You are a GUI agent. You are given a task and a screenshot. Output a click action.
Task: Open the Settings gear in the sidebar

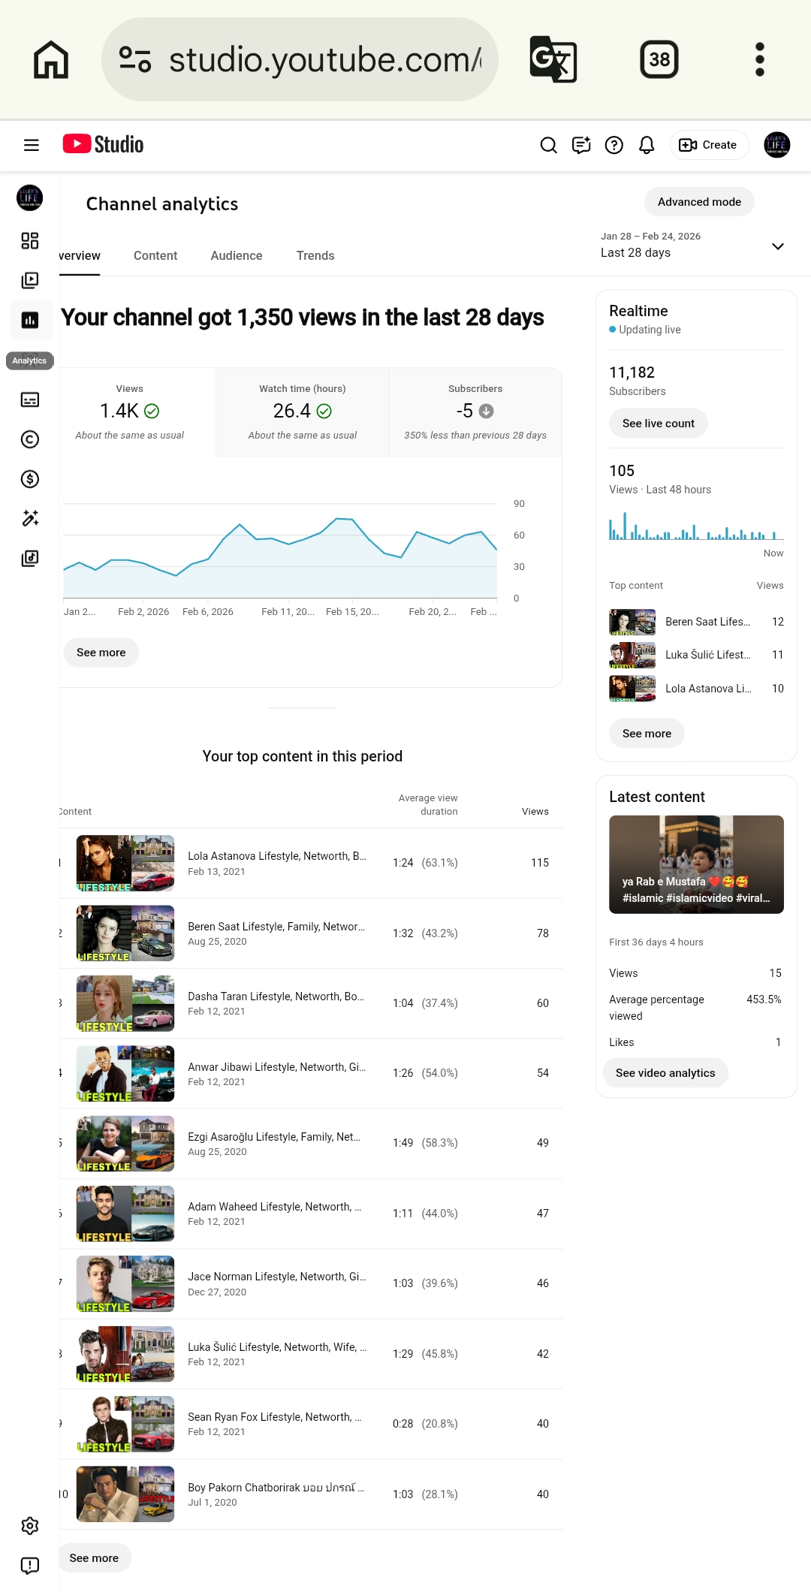tap(30, 1526)
